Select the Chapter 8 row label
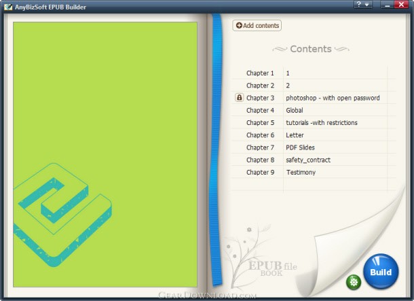The image size is (414, 301). coord(260,160)
